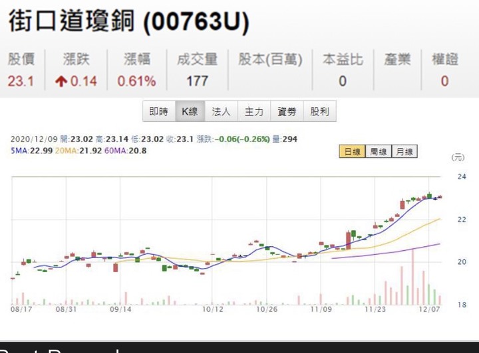Open the 法人 tab

(221, 111)
